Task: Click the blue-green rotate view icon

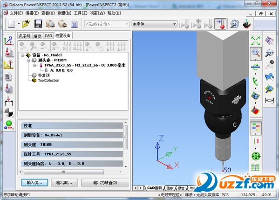Action: coord(256,67)
